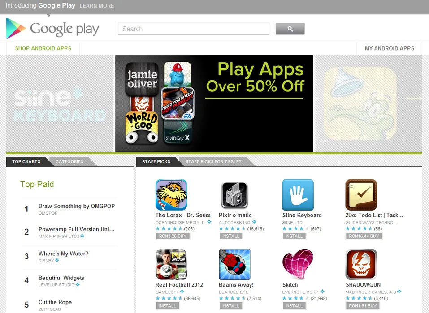
Task: Switch to Staff Picks for Tablet tab
Action: coord(213,161)
